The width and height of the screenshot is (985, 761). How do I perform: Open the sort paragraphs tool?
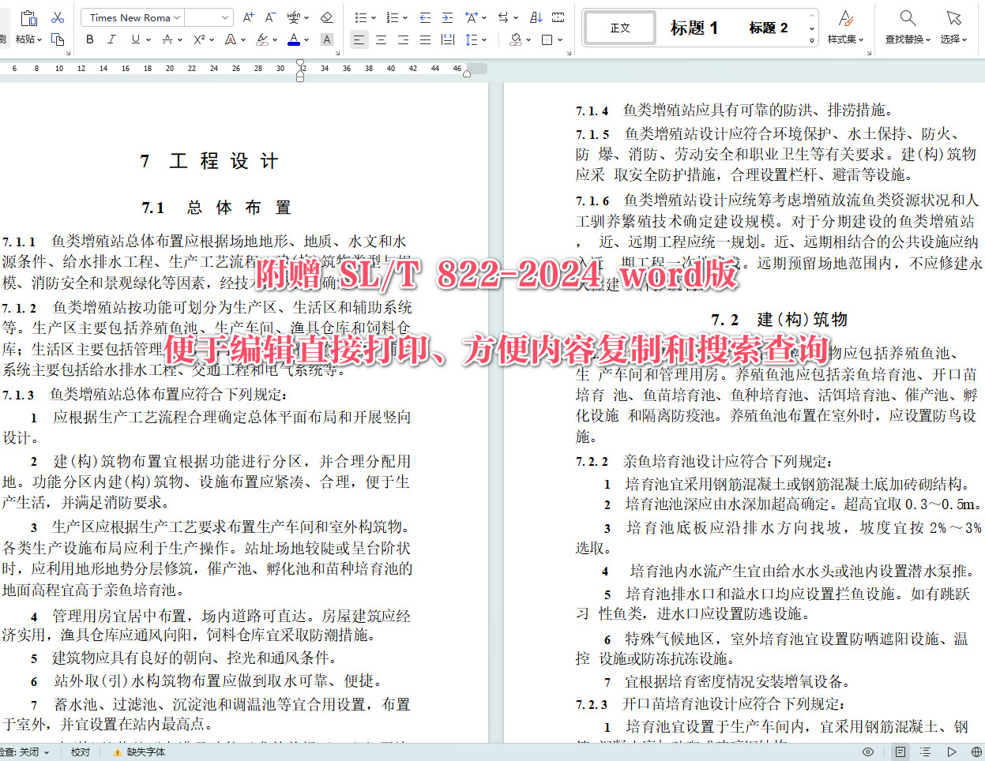535,17
